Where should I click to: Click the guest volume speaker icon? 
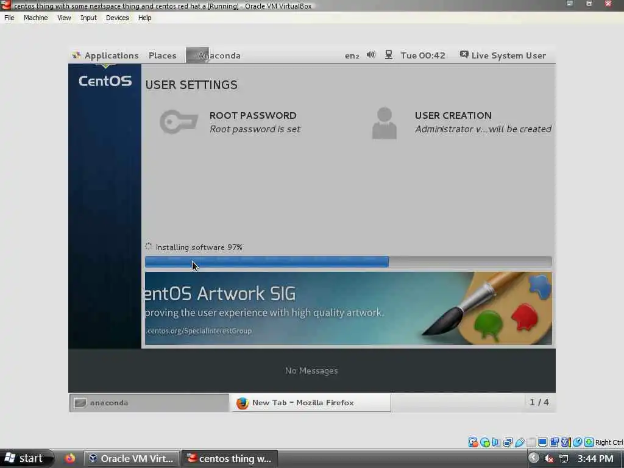click(x=371, y=55)
